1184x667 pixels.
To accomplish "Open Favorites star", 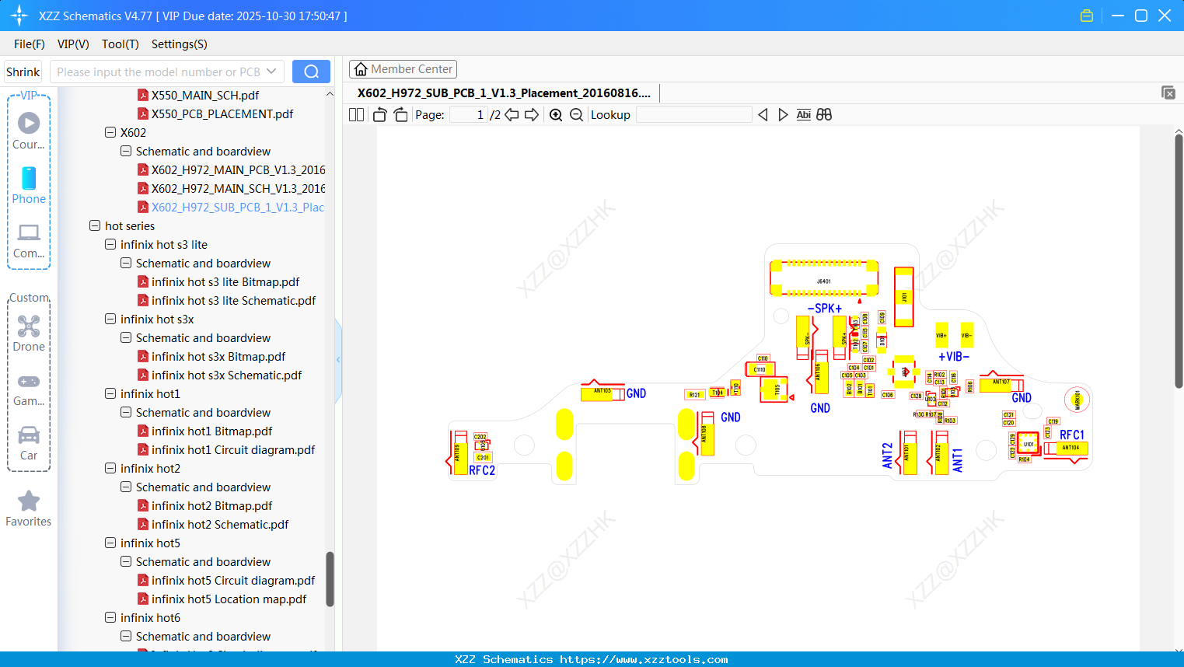I will pos(29,508).
